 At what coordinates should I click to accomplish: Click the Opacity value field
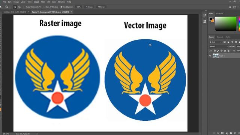(238, 46)
